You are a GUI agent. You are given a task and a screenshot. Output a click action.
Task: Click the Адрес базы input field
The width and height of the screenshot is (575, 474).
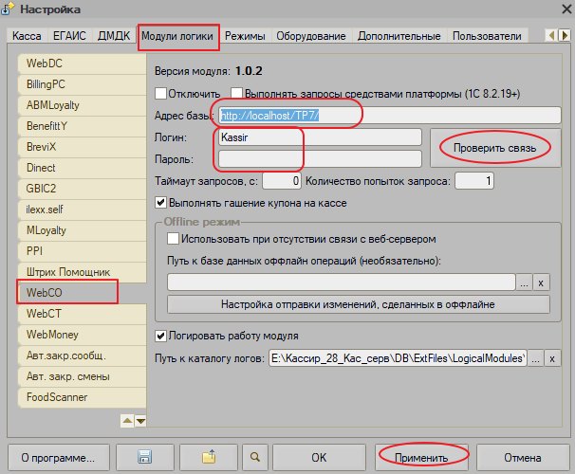(390, 116)
